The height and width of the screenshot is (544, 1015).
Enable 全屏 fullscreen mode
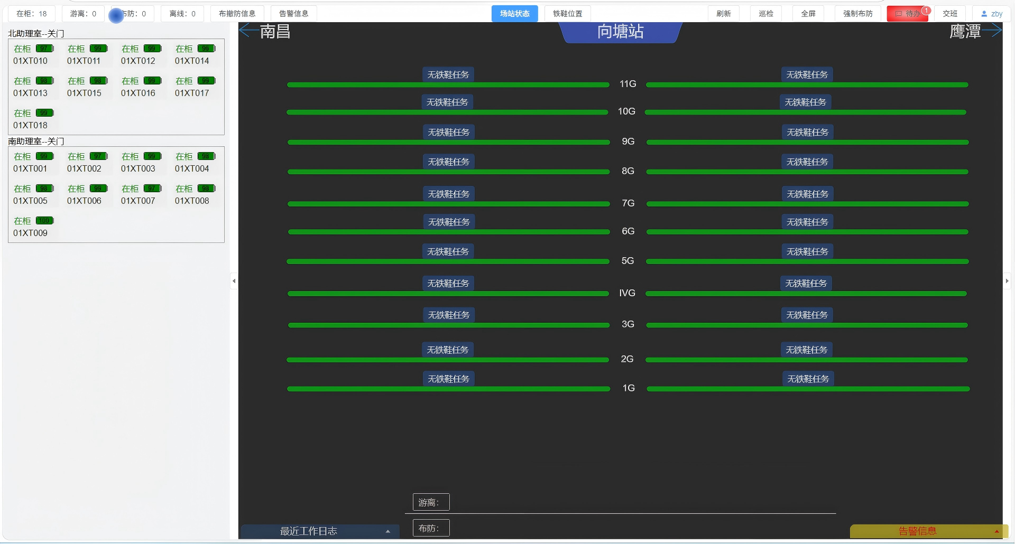(x=808, y=13)
